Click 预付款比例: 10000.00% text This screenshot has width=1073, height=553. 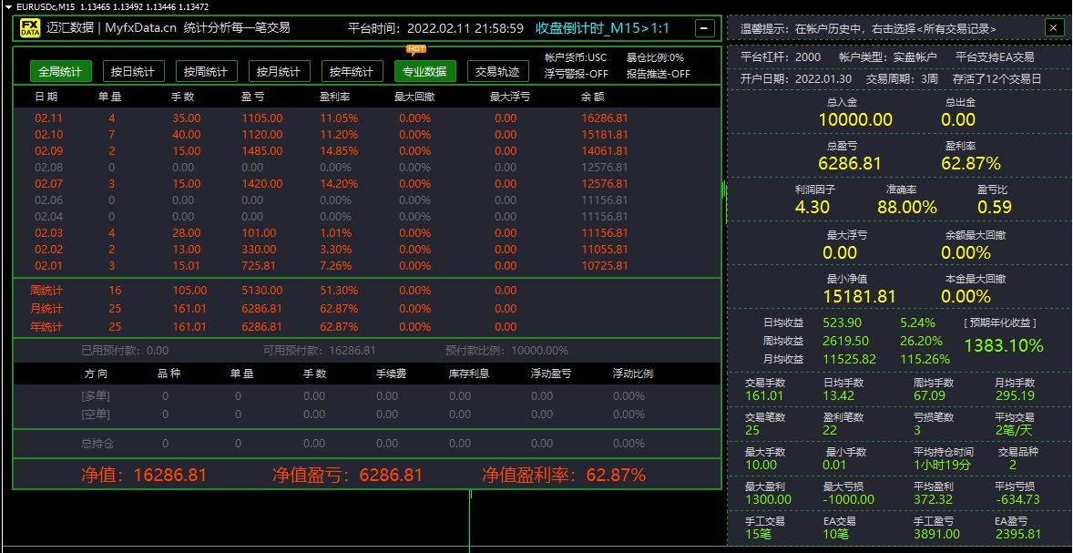tap(506, 351)
